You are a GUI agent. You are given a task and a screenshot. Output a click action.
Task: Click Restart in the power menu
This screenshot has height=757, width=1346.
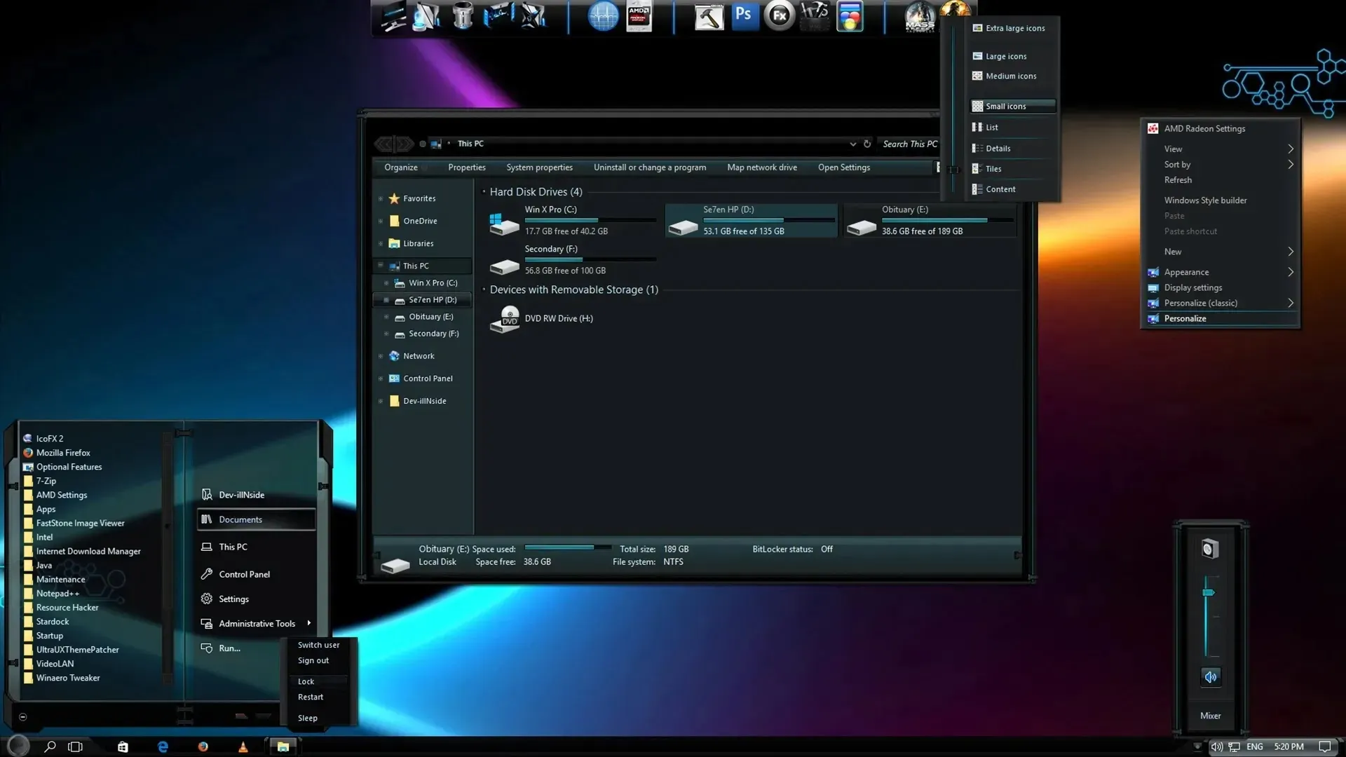pyautogui.click(x=311, y=697)
